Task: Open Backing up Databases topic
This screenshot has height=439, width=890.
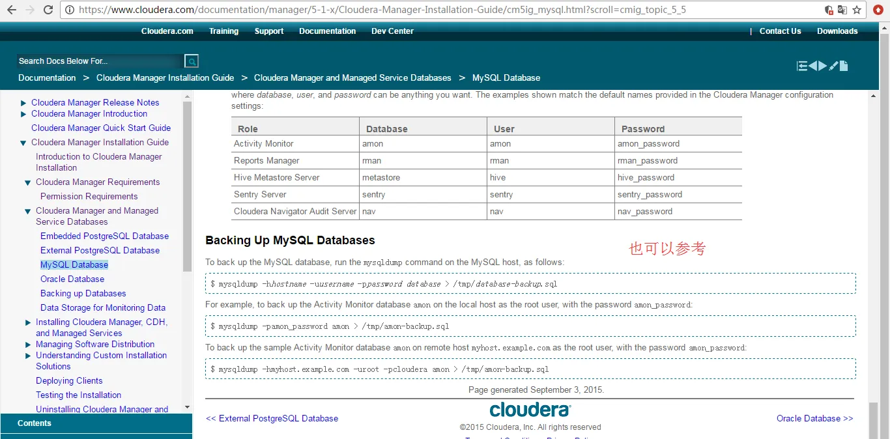Action: click(x=83, y=293)
